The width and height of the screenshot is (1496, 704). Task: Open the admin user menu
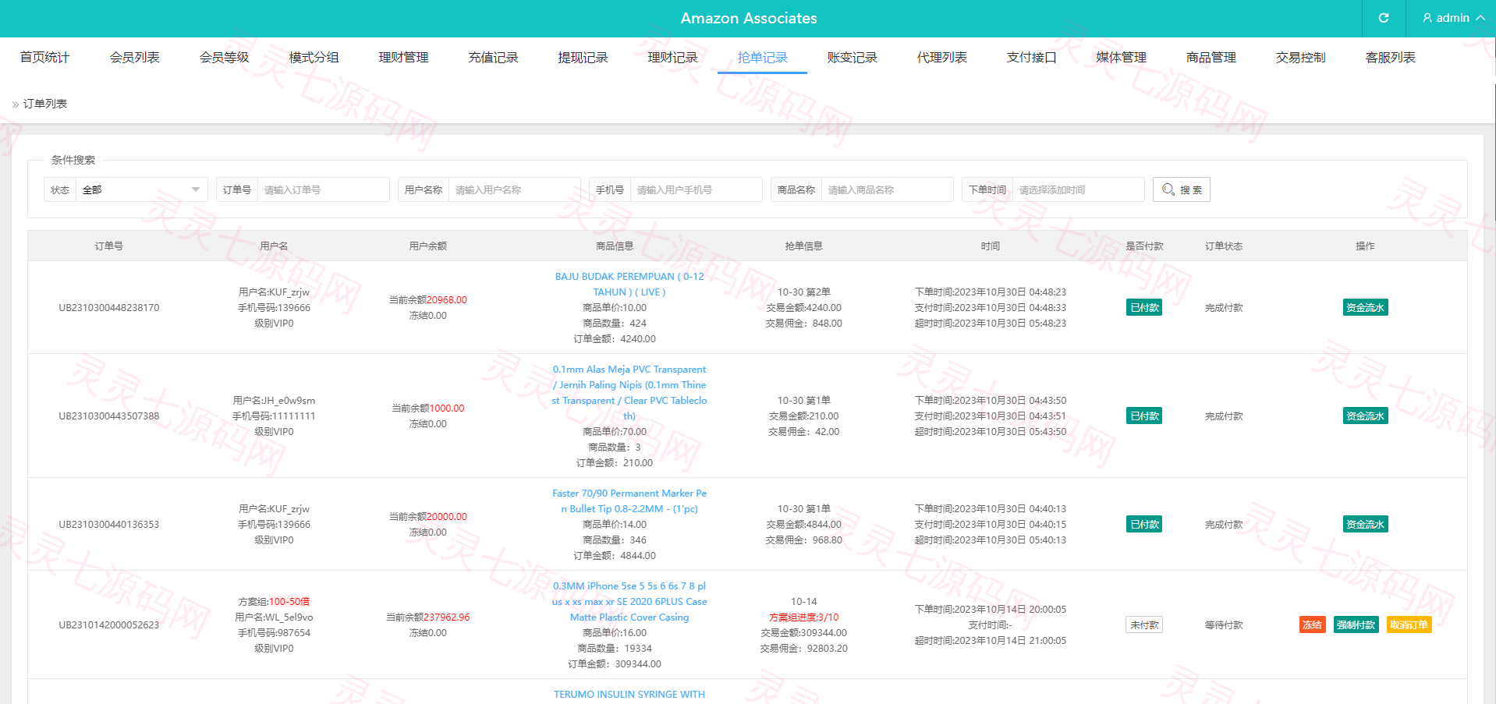click(1453, 18)
